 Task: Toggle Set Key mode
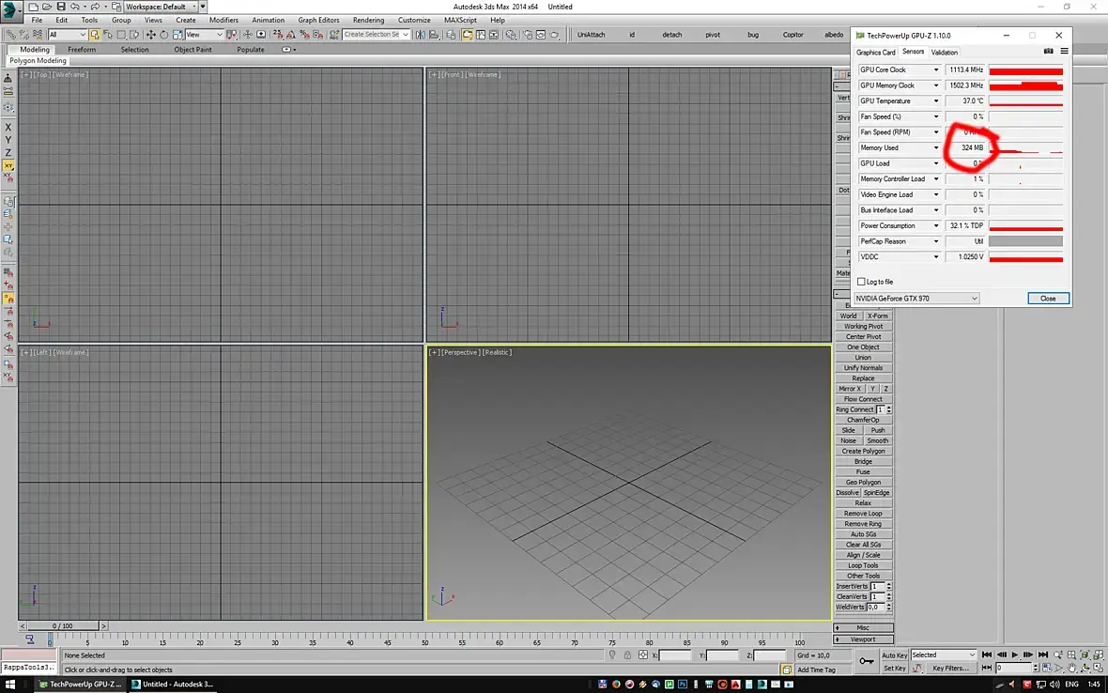tap(895, 669)
